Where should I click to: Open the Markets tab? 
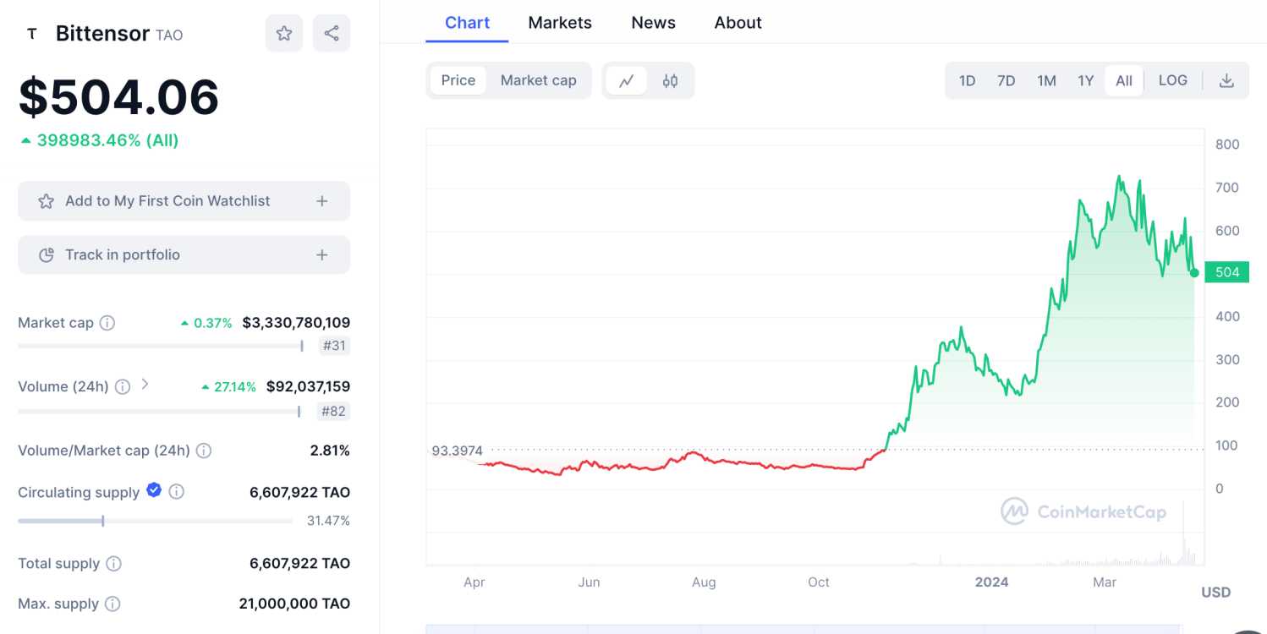point(560,23)
